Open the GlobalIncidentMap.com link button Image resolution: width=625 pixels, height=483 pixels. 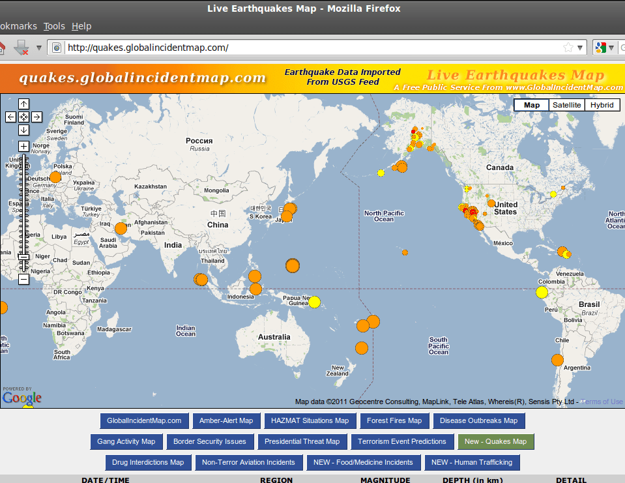(144, 421)
